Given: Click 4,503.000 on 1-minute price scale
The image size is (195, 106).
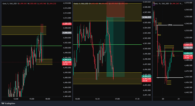Looking at the screenshot, I should (147, 33).
